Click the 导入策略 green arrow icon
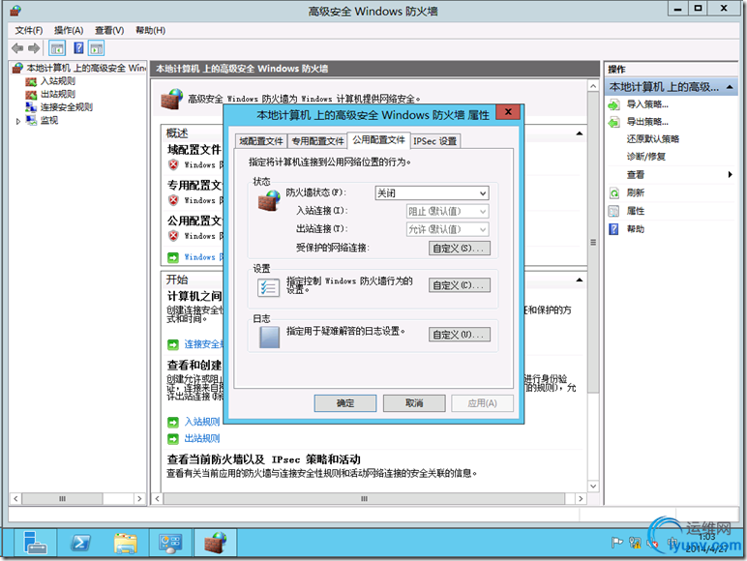 (x=614, y=104)
